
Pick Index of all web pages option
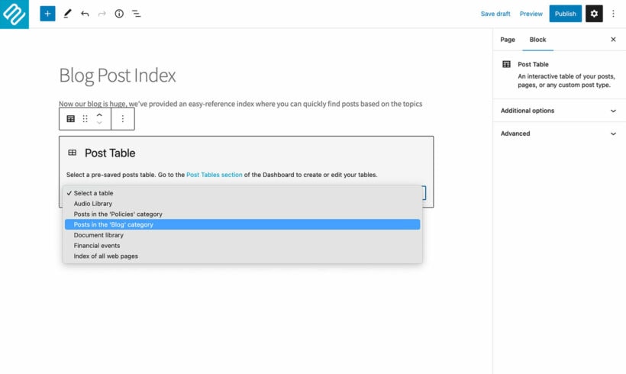tap(106, 256)
